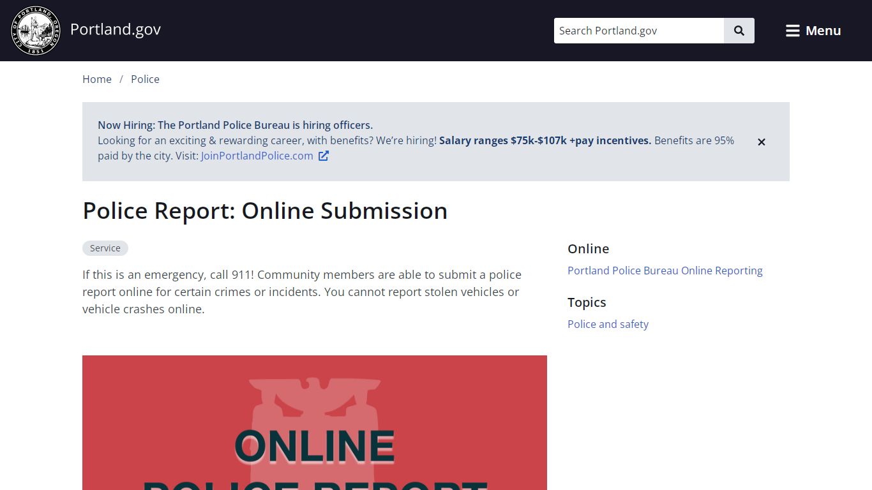The height and width of the screenshot is (490, 872).
Task: Click the City of Portland seal logo
Action: tap(36, 31)
